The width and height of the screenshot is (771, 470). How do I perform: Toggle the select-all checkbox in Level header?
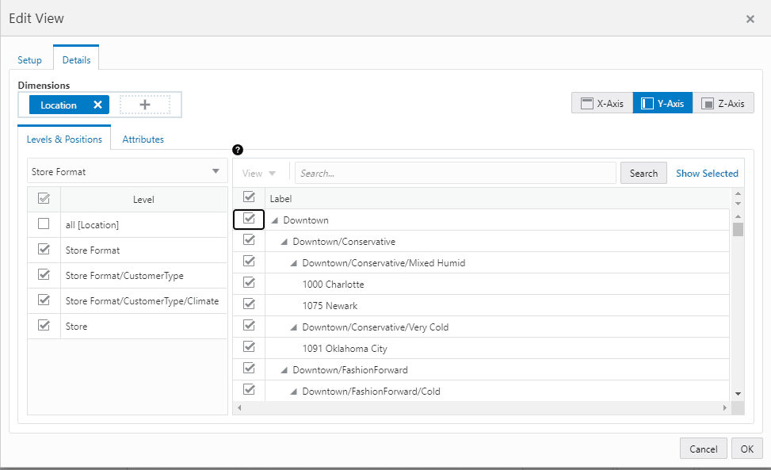pyautogui.click(x=44, y=199)
